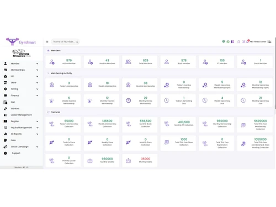Click the Support sidebar icon

coord(6,153)
